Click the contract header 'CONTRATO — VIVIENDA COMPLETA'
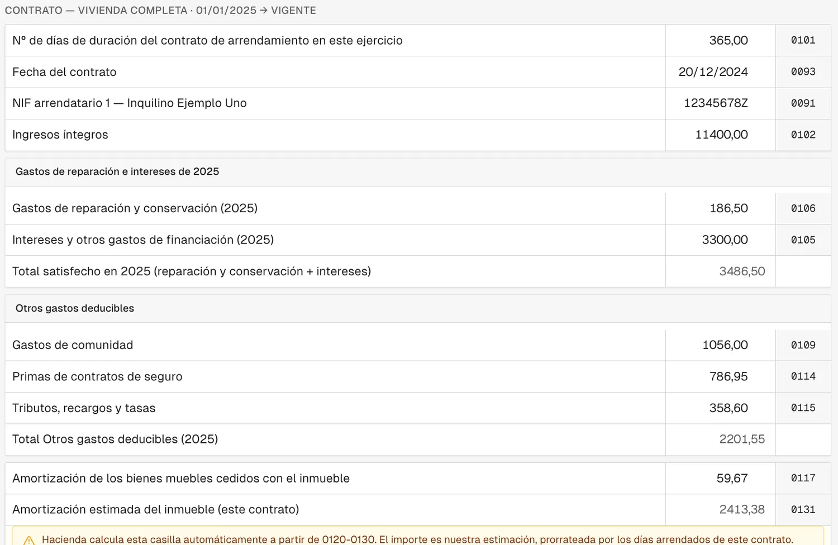838x545 pixels. click(x=96, y=11)
